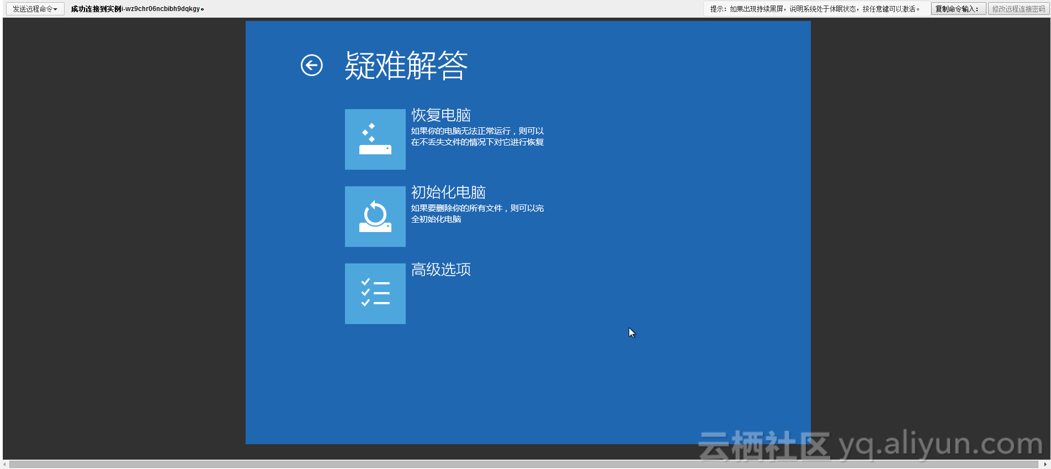Click the 恢复电脑 description text
This screenshot has height=469, width=1051.
477,137
